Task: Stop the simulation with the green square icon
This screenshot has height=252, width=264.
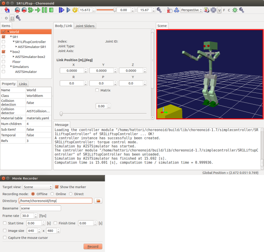Action: [51, 10]
